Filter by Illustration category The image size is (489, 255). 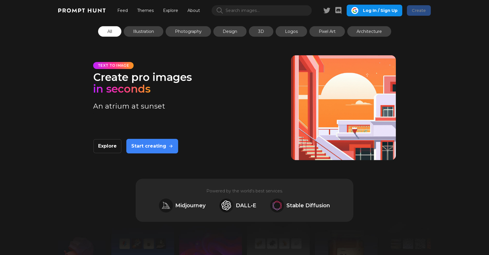pyautogui.click(x=144, y=31)
